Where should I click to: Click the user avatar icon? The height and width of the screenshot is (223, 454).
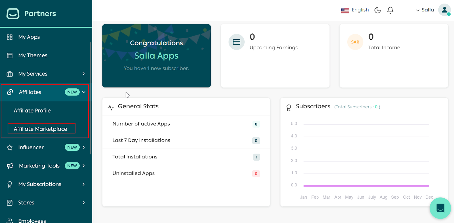pyautogui.click(x=444, y=10)
